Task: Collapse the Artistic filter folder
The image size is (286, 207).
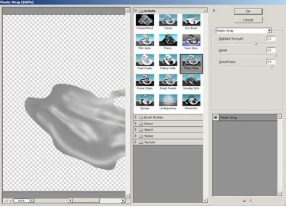Action: coord(135,11)
